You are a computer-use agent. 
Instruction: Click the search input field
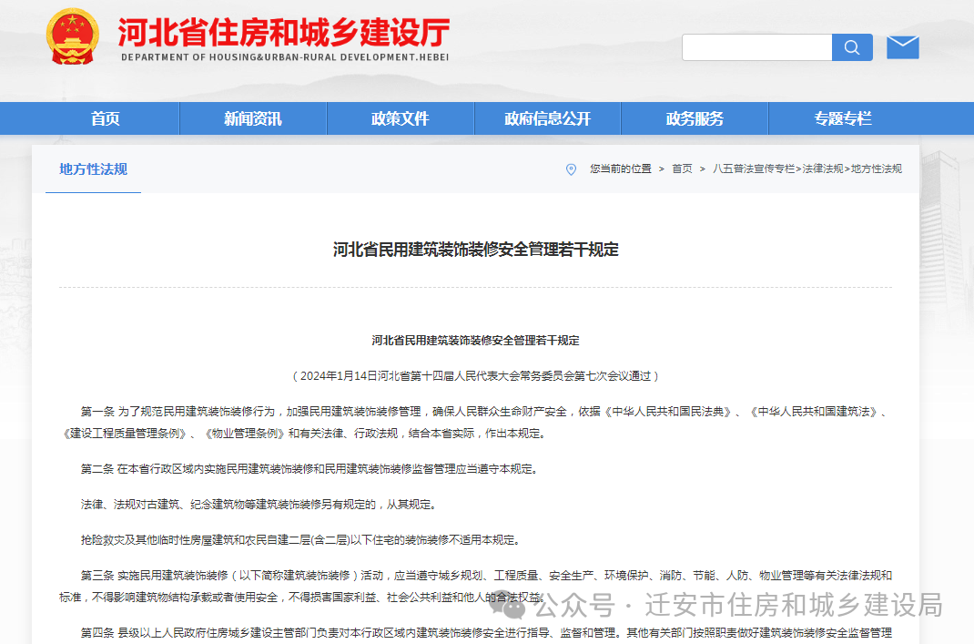[756, 47]
